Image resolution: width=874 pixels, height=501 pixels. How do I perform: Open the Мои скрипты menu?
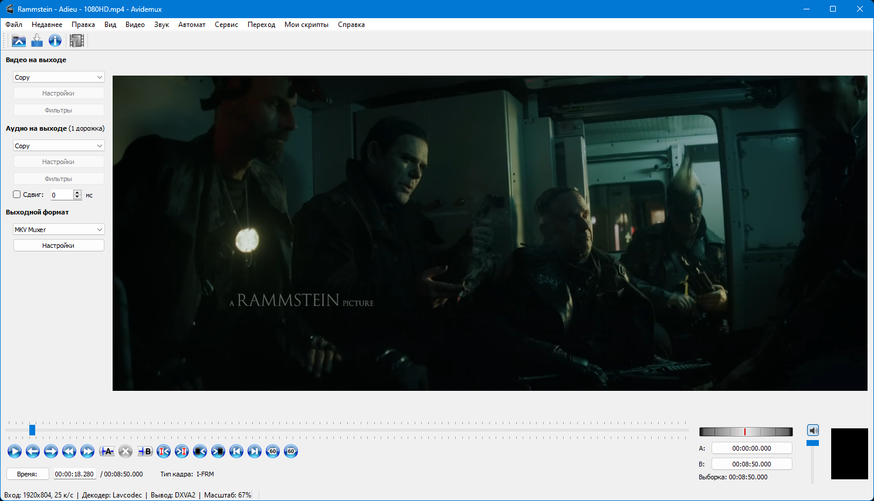(x=306, y=25)
